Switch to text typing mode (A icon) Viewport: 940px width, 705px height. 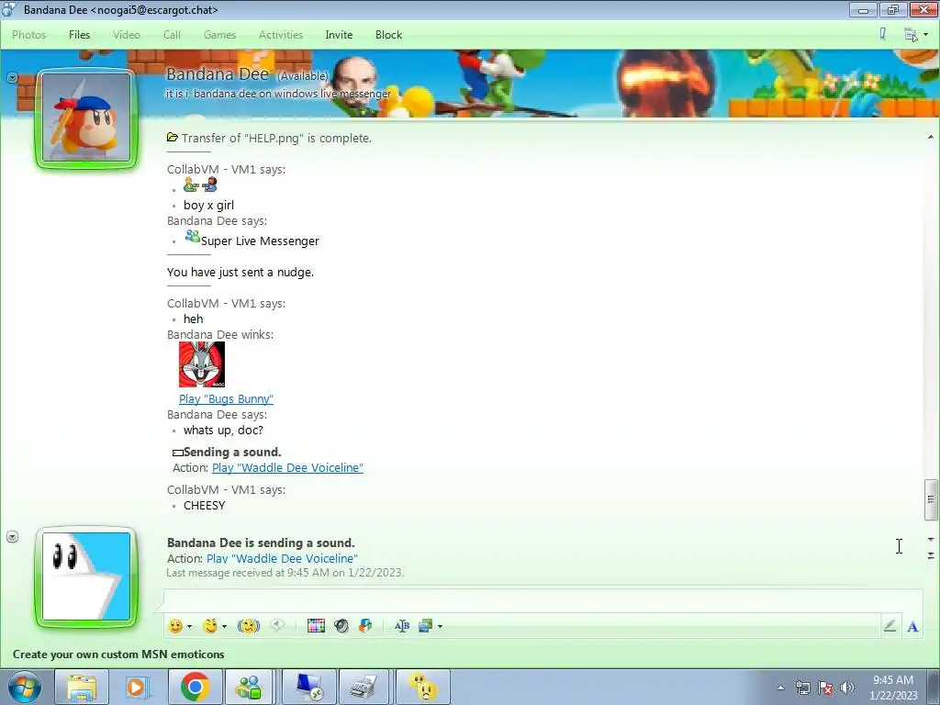912,626
